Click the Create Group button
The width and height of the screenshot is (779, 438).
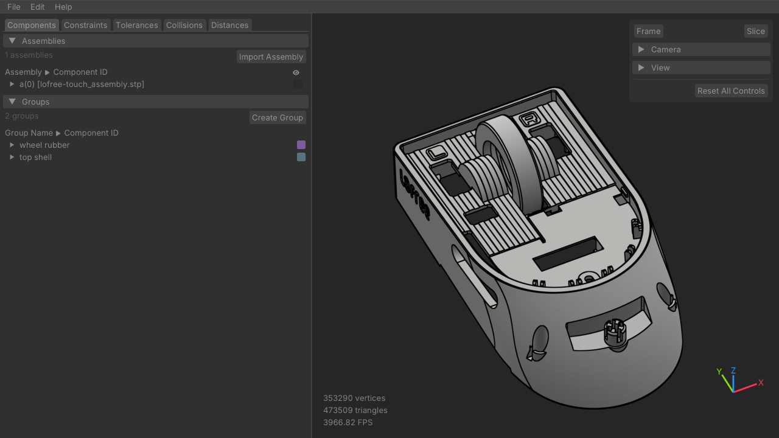click(278, 117)
